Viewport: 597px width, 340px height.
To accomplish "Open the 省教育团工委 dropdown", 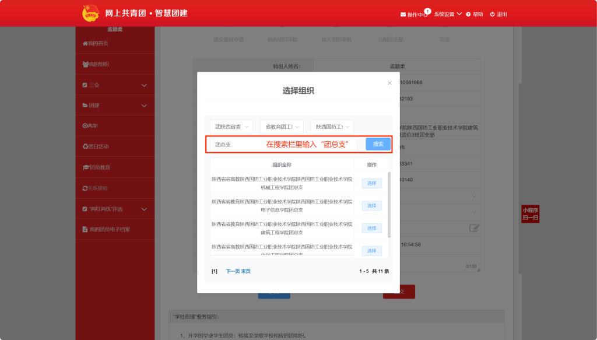I will point(282,127).
